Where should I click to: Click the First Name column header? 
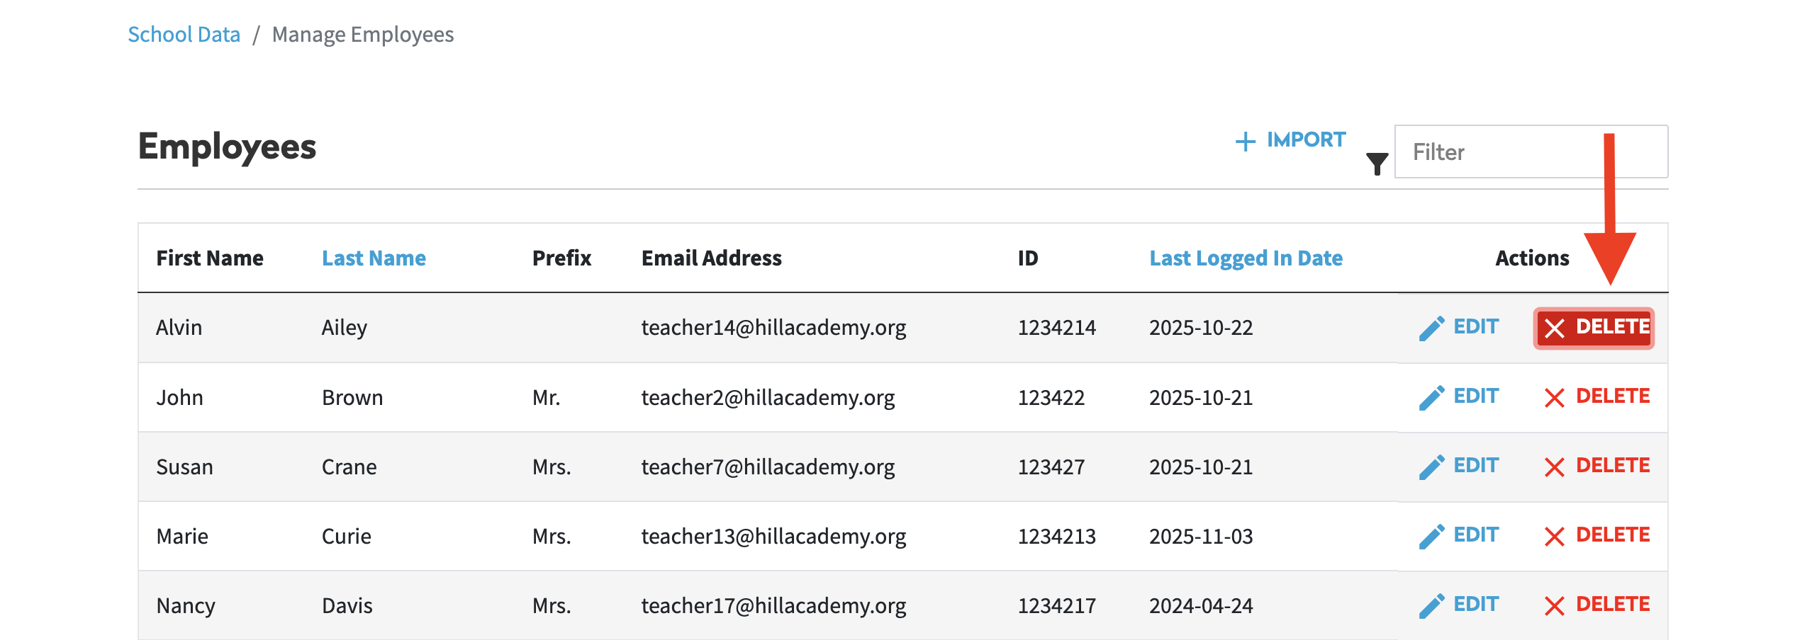pyautogui.click(x=209, y=258)
